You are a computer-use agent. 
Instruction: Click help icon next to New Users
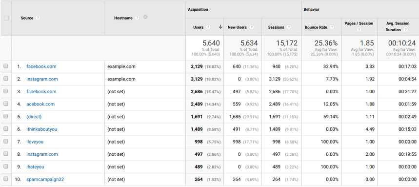[252, 27]
